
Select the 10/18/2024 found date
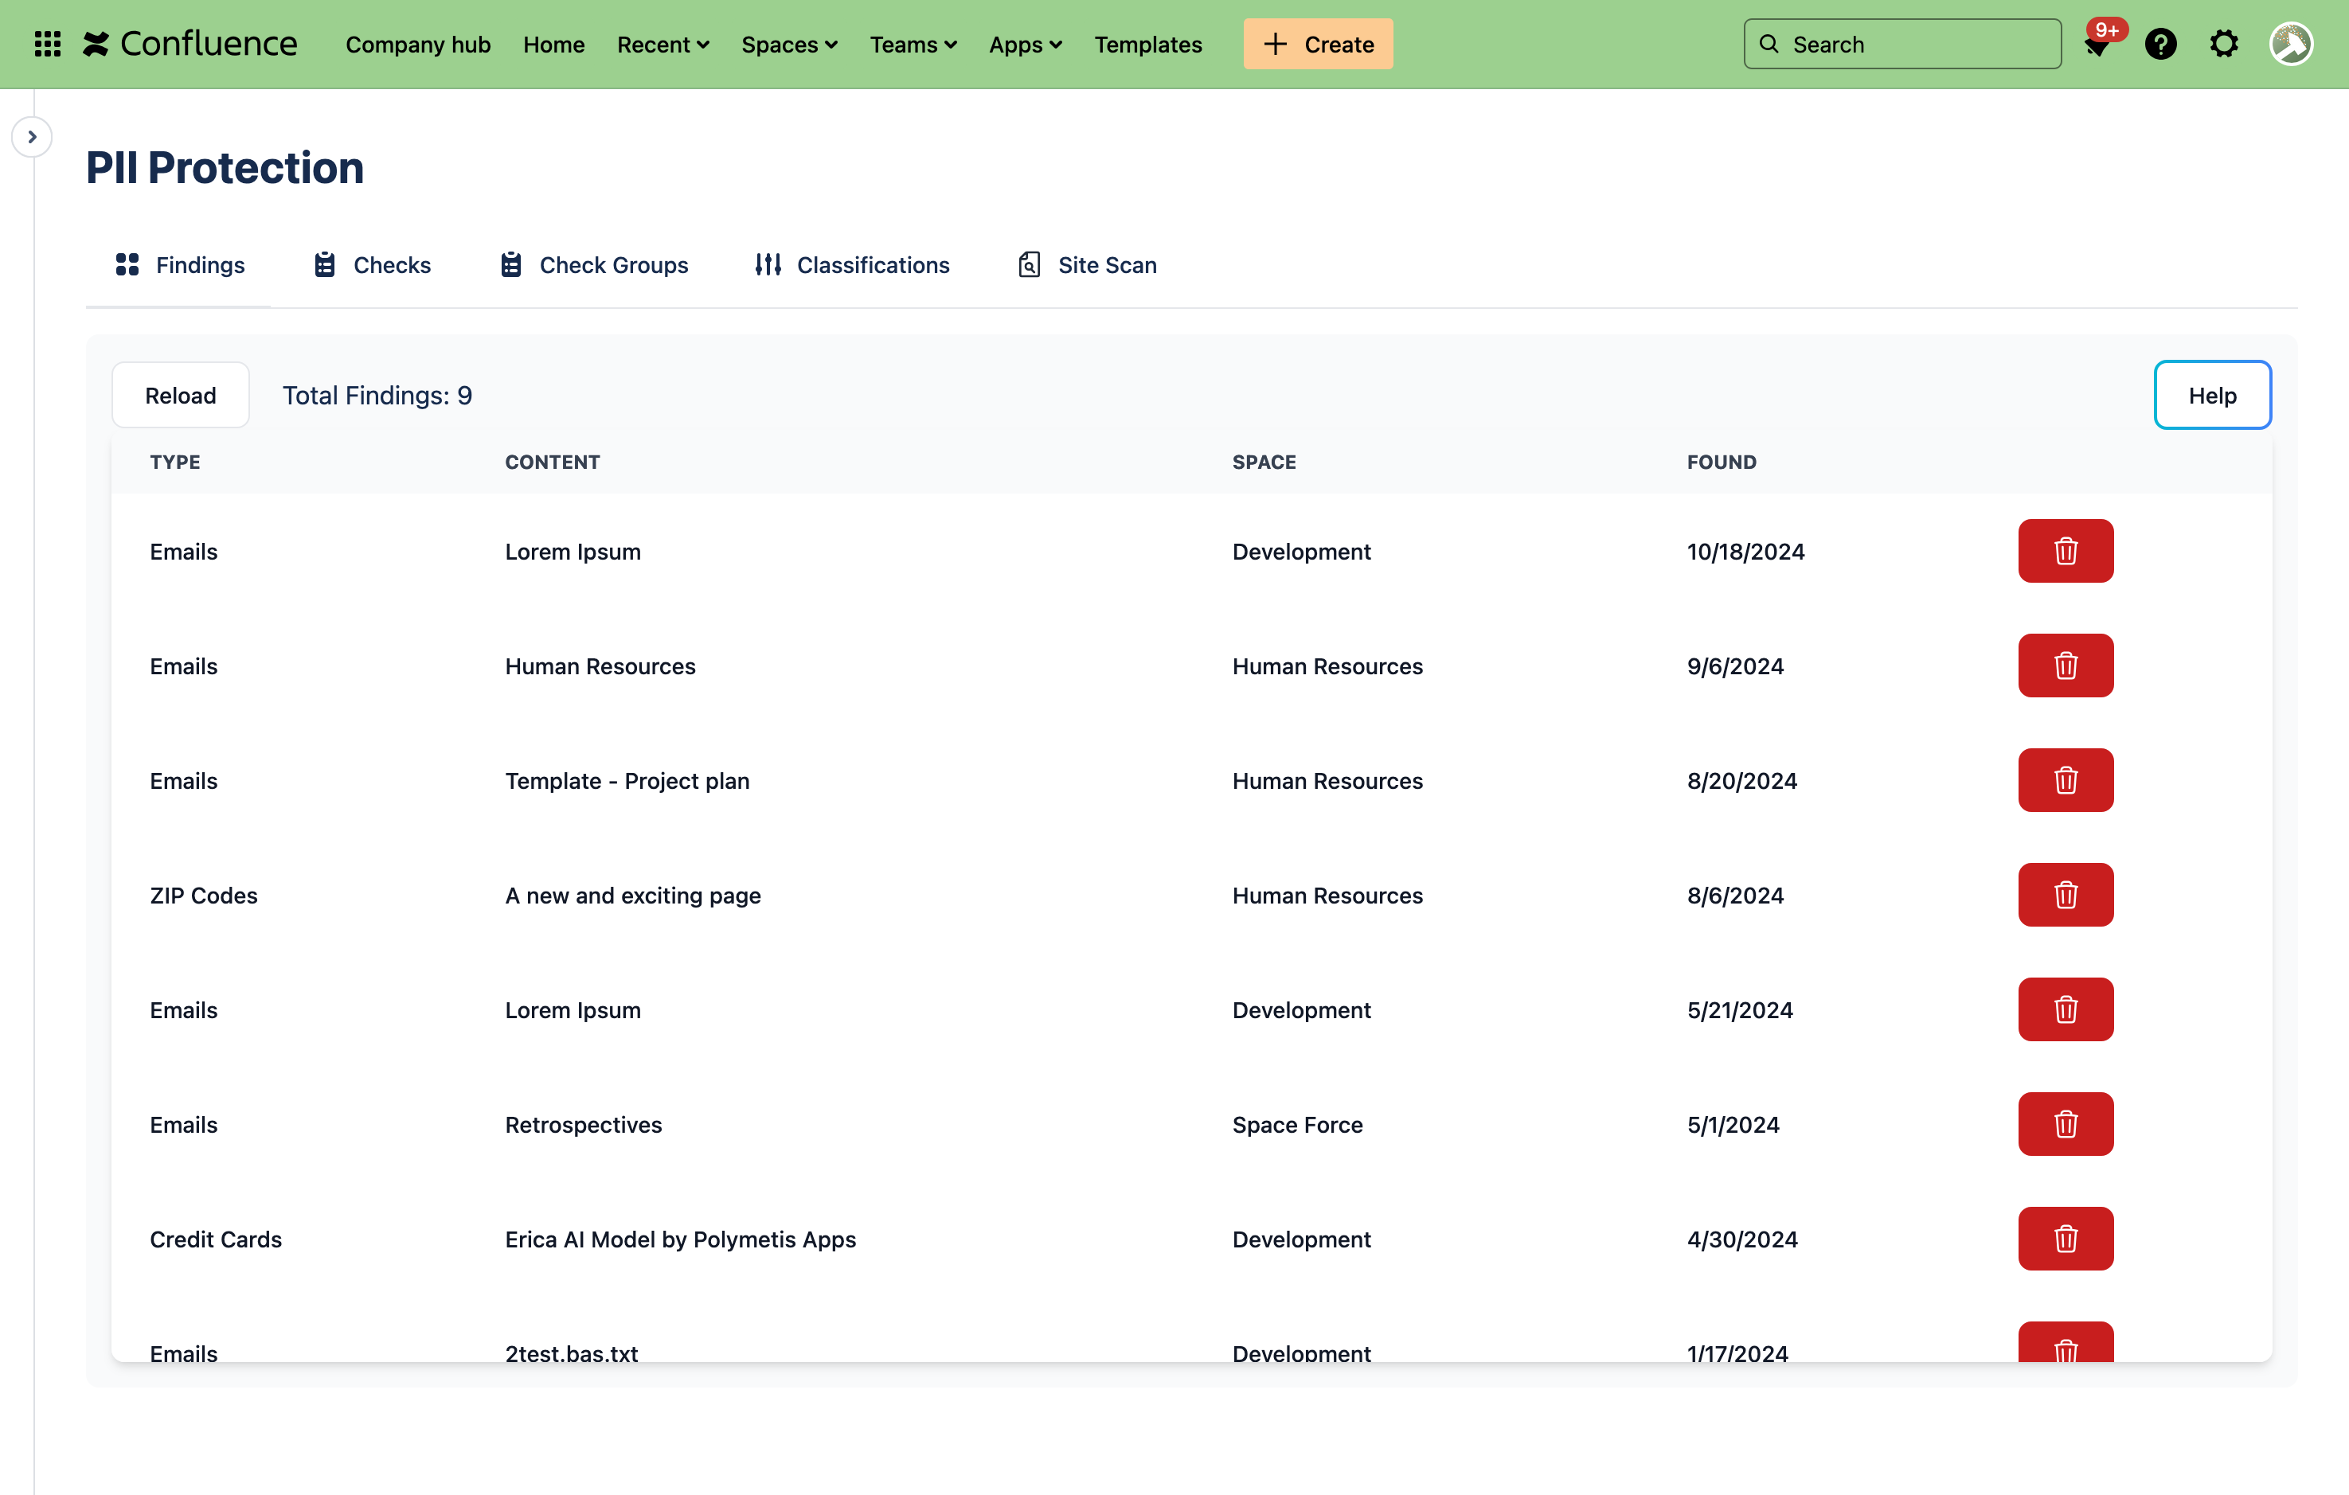[x=1745, y=552]
